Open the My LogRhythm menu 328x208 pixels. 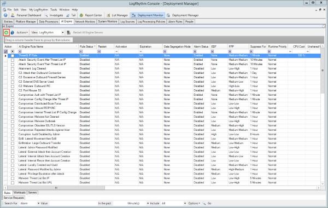38,10
